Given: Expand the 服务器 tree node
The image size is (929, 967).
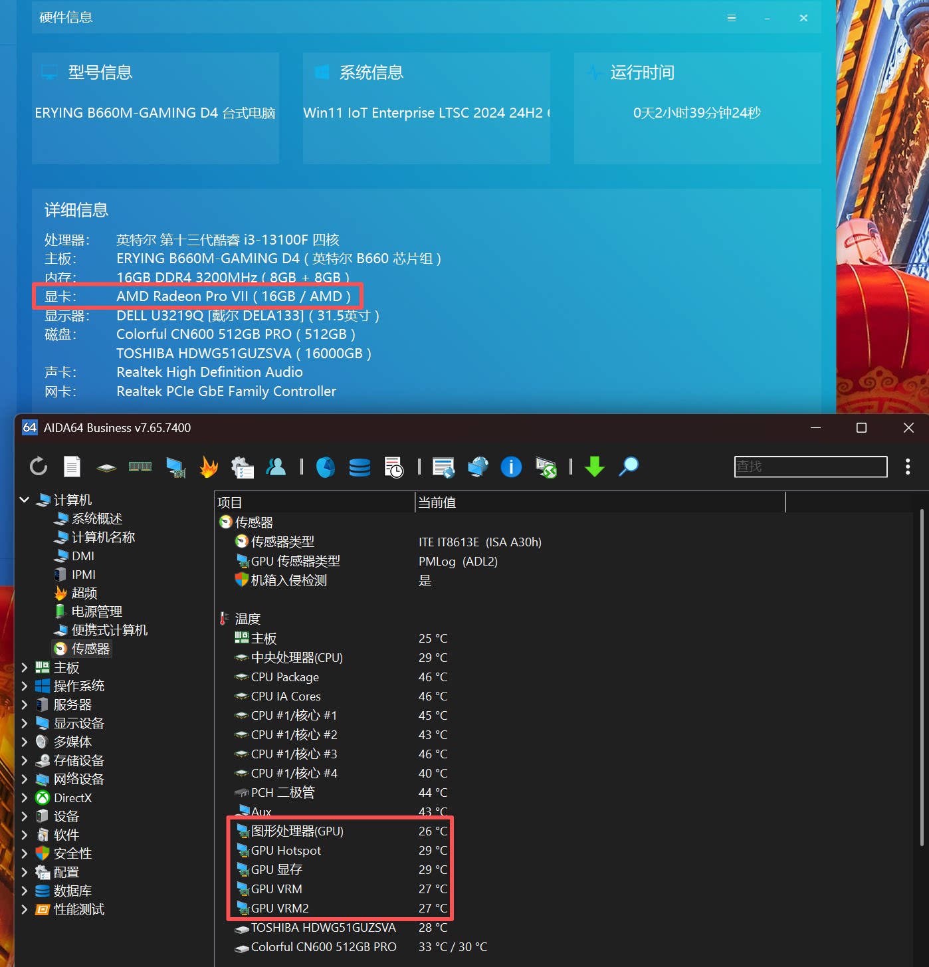Looking at the screenshot, I should pos(25,704).
